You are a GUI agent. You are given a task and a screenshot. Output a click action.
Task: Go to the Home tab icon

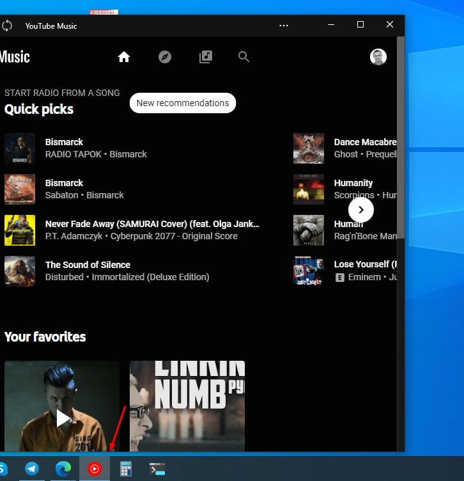pos(124,57)
